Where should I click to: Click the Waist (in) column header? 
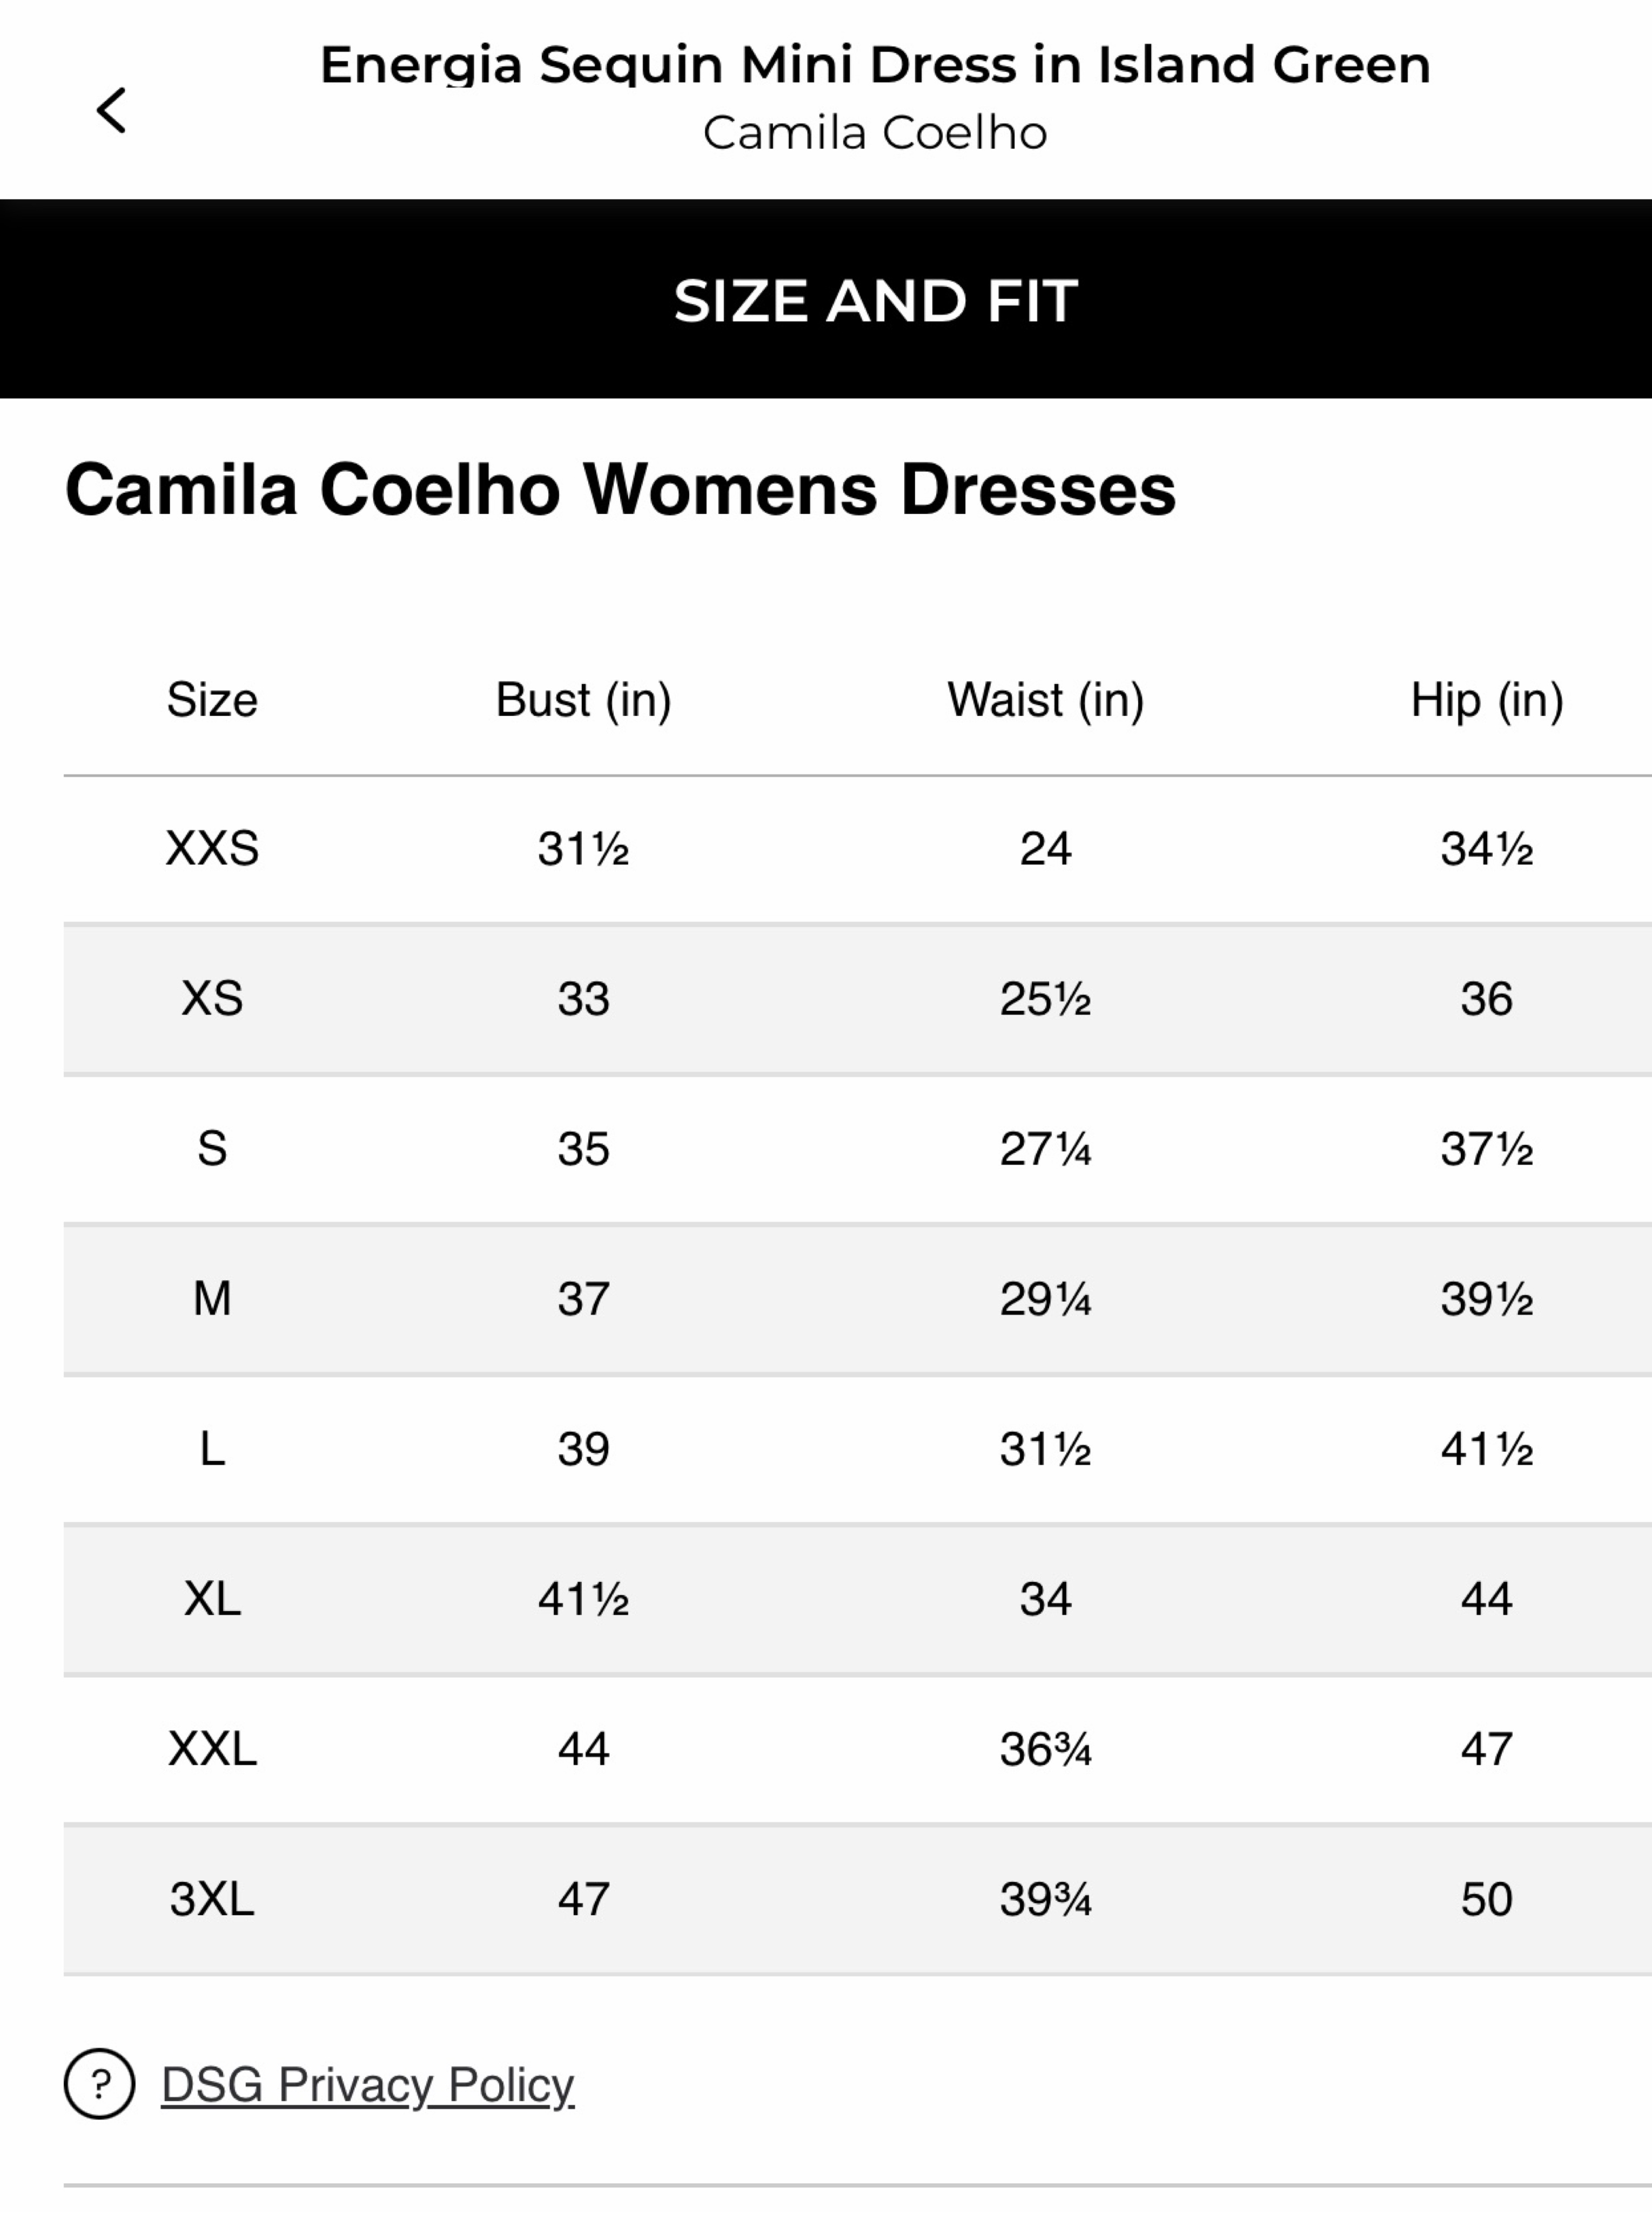tap(1046, 699)
